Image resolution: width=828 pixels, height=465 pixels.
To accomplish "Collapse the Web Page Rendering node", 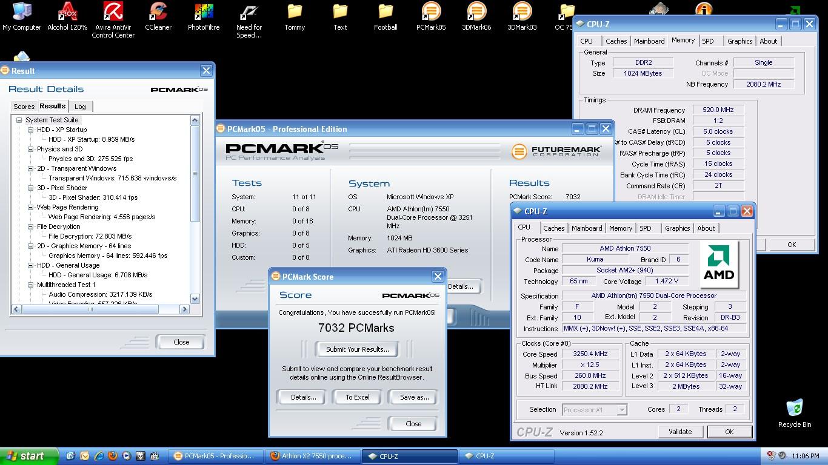I will (31, 207).
